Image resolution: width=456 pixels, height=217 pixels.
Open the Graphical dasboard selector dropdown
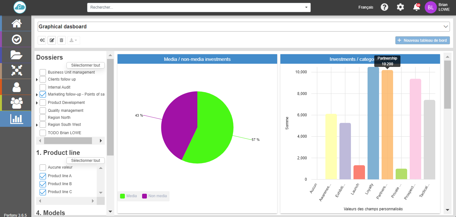(244, 27)
